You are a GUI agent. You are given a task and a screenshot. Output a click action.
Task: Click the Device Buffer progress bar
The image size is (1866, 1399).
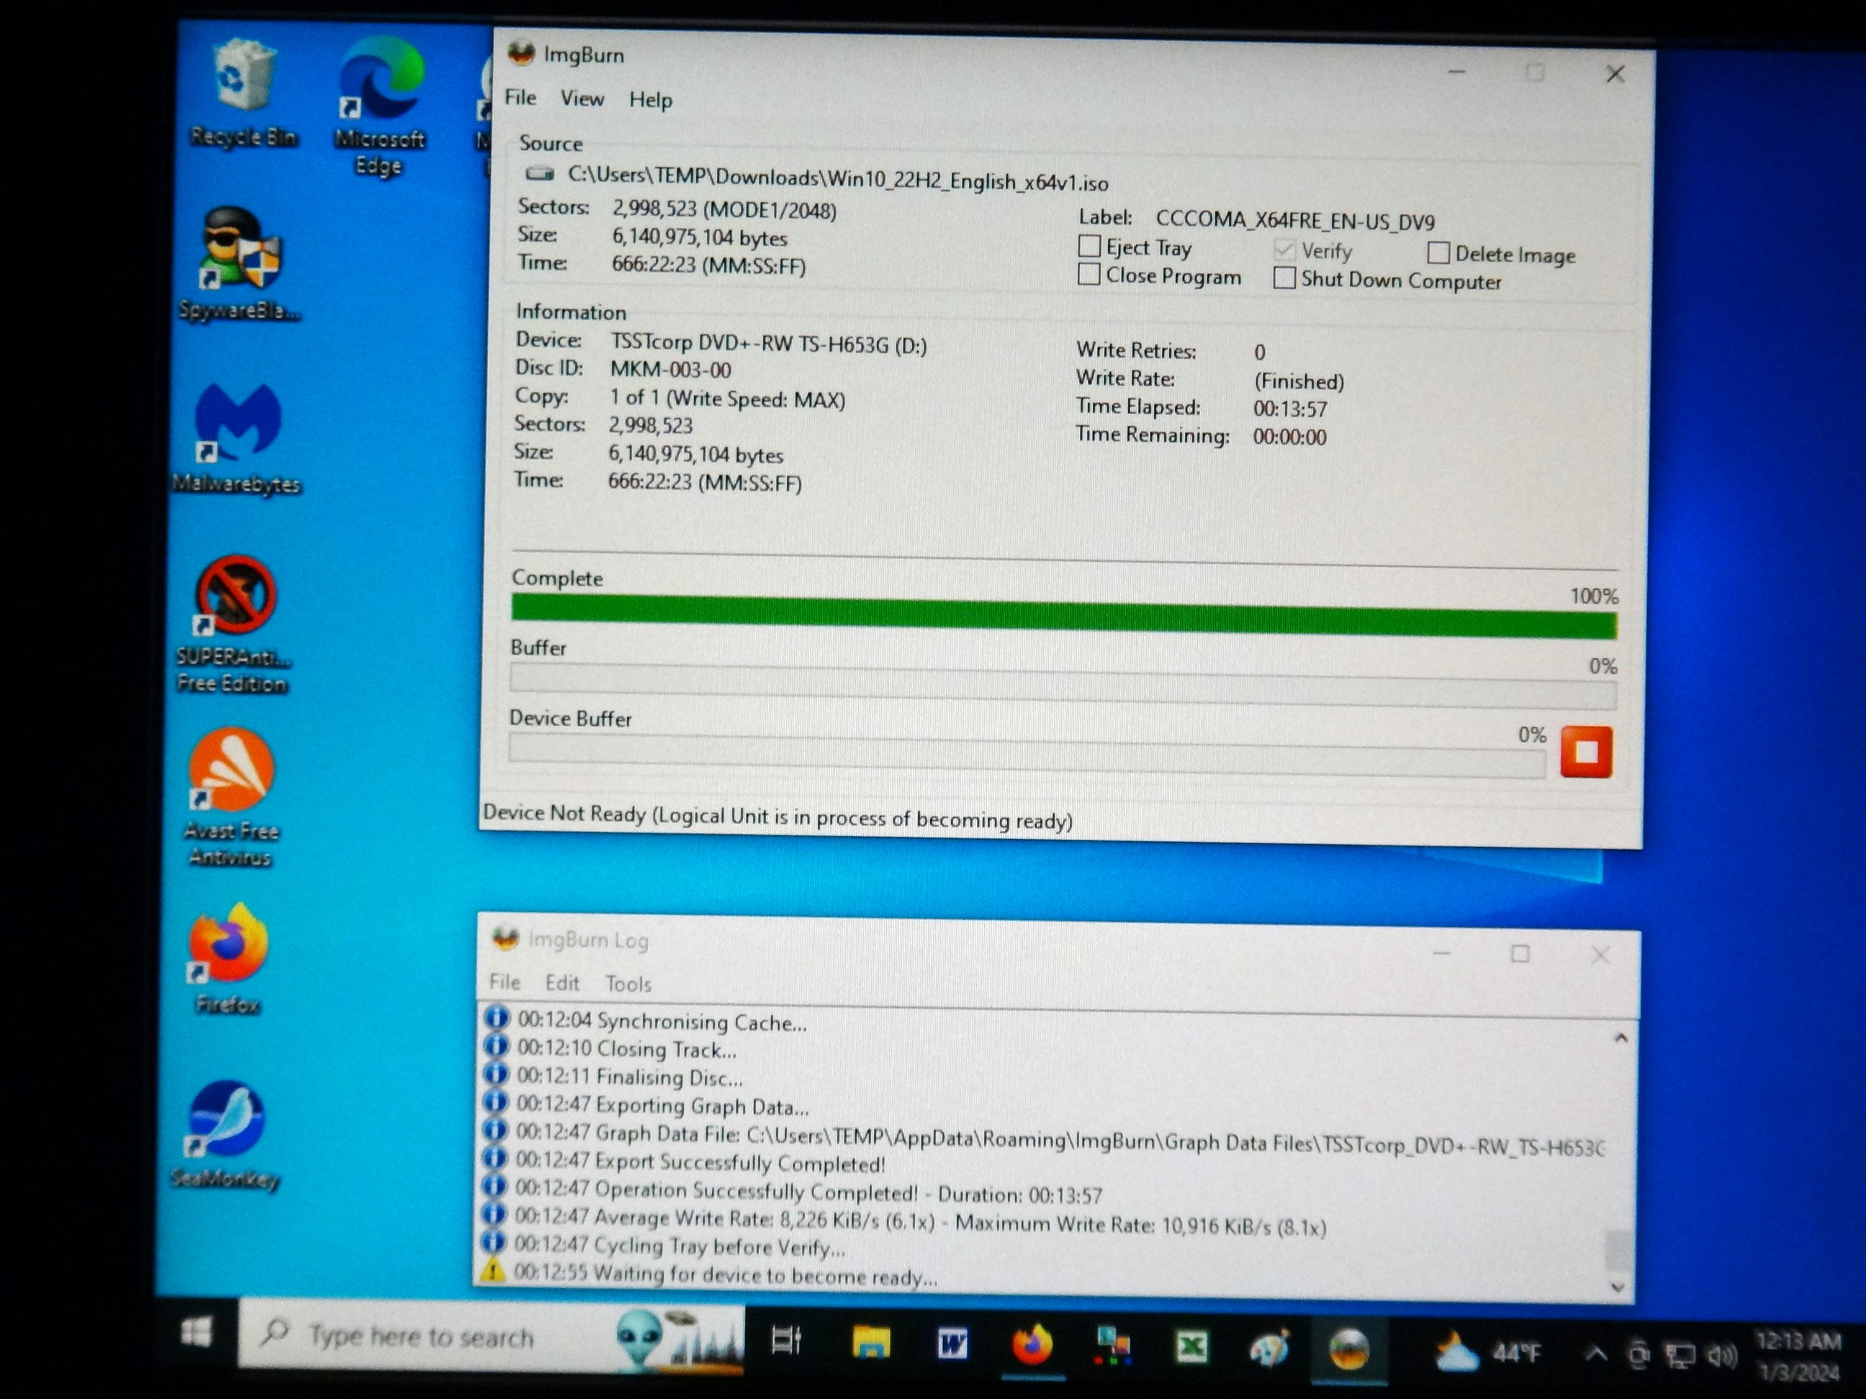coord(1027,756)
